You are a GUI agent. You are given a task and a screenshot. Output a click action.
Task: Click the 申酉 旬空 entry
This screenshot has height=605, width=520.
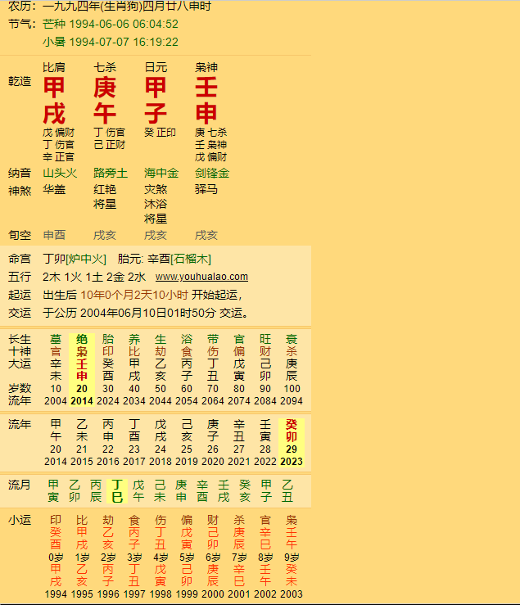[54, 235]
